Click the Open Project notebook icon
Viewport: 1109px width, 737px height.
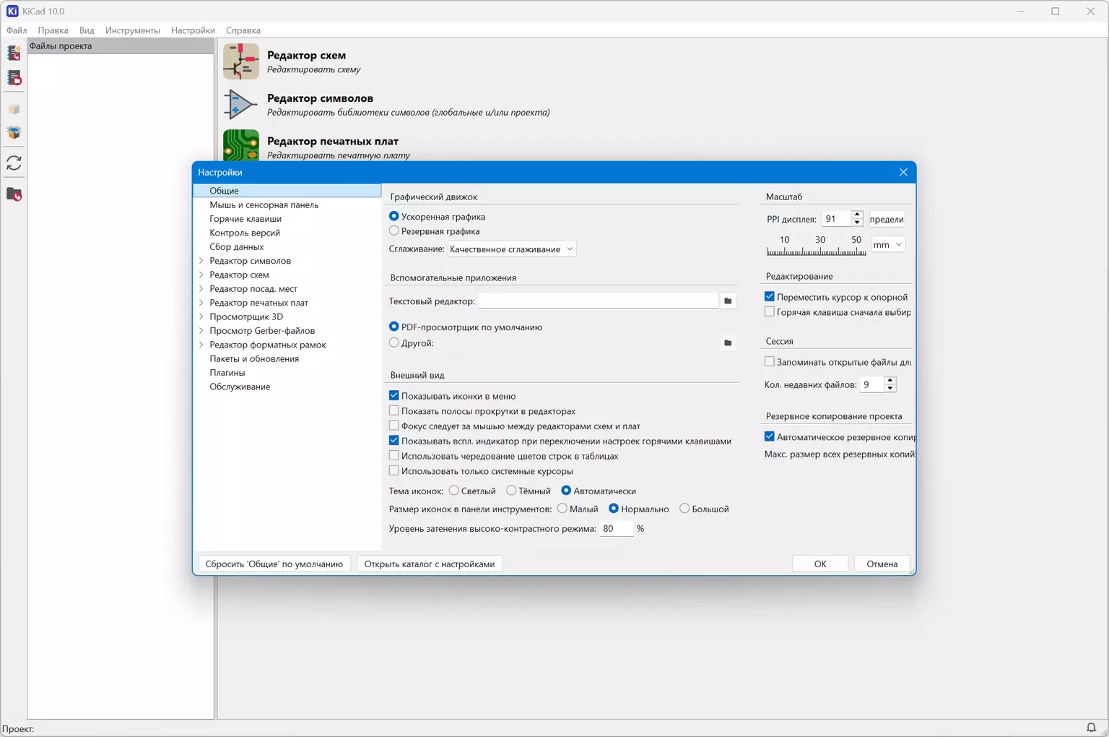click(x=14, y=78)
